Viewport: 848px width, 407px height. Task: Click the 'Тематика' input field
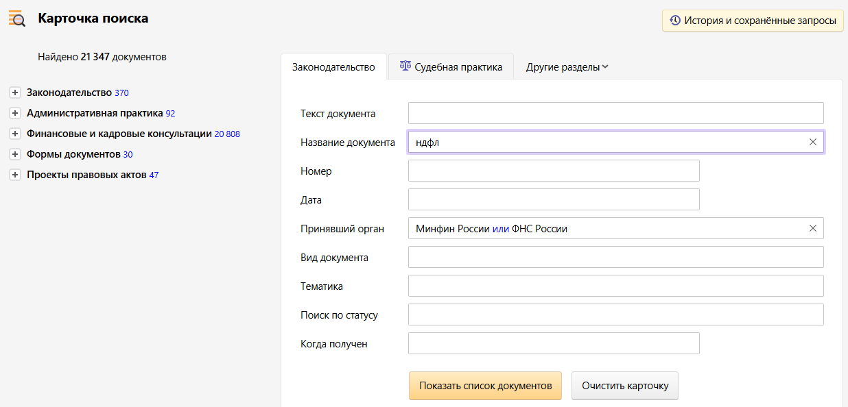coord(615,286)
